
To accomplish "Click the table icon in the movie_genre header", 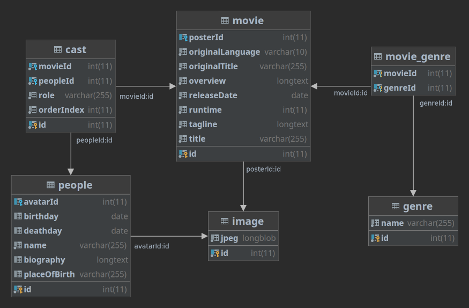I will coord(378,56).
